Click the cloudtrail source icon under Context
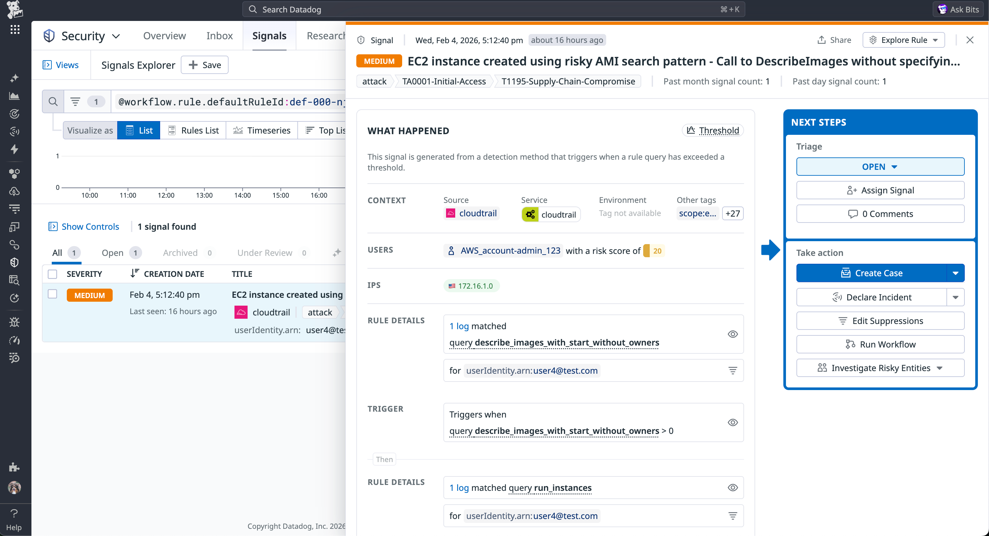989x536 pixels. point(450,213)
